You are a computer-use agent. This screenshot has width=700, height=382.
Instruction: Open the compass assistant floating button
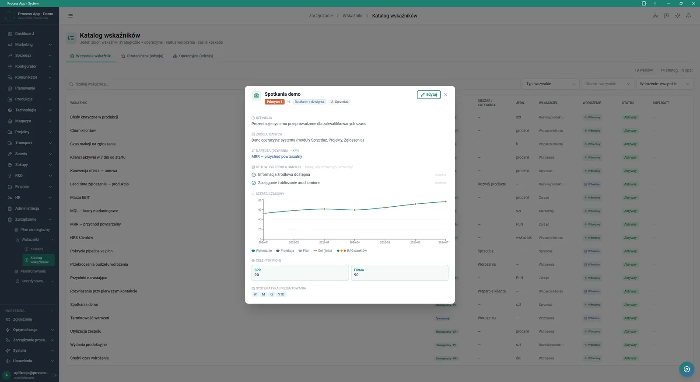click(687, 369)
